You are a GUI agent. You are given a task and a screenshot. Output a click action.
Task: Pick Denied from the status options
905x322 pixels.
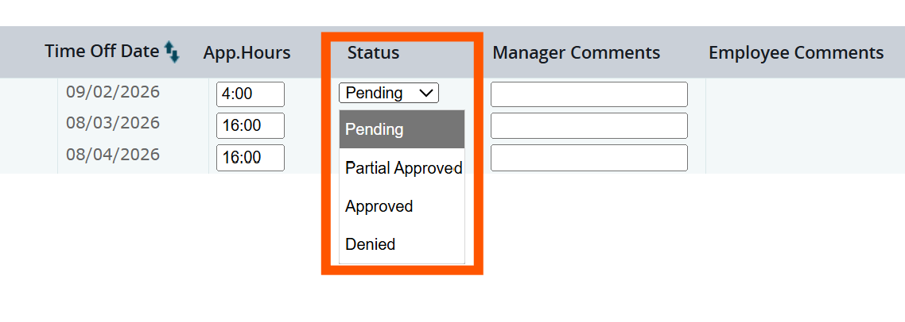[x=402, y=244]
